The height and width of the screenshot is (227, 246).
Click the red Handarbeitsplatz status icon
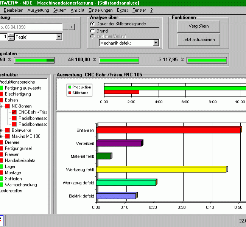(x=1, y=160)
